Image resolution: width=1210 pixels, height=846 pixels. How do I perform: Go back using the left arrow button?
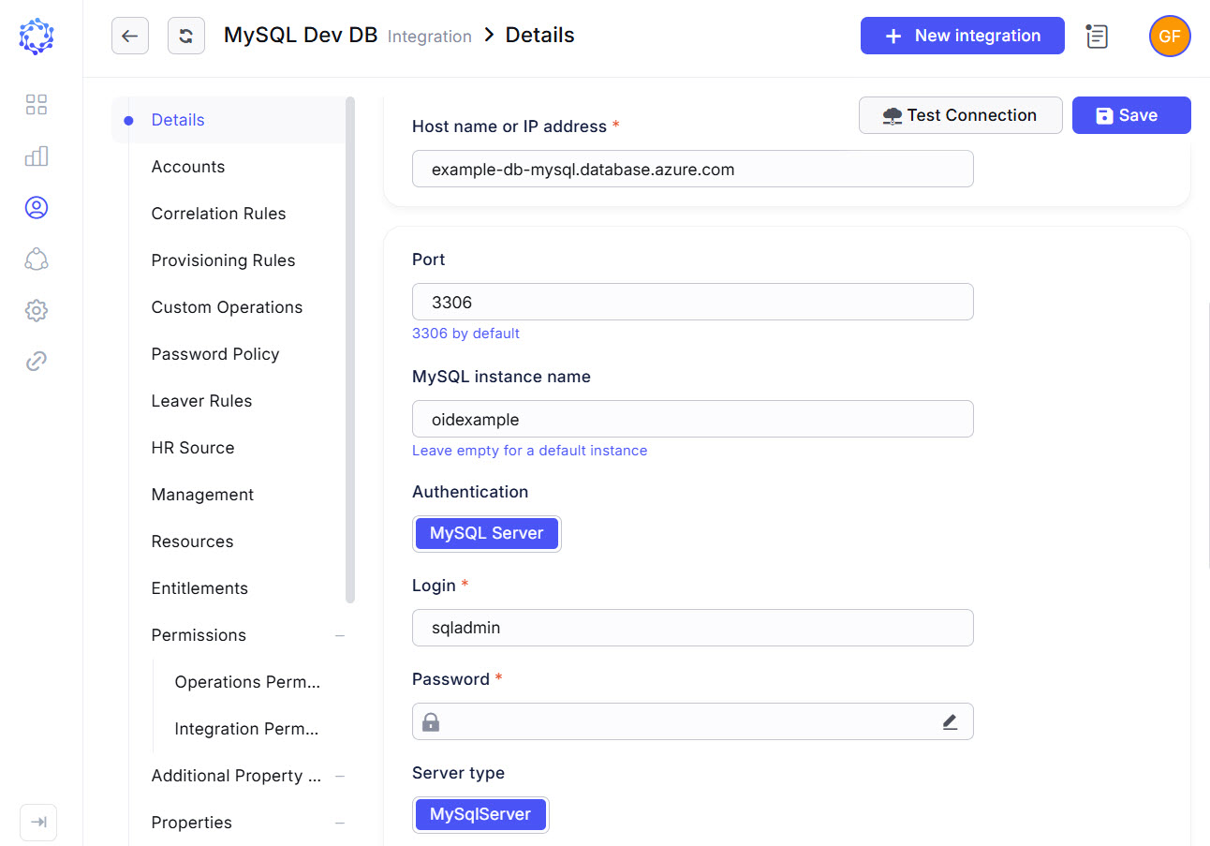click(x=130, y=36)
